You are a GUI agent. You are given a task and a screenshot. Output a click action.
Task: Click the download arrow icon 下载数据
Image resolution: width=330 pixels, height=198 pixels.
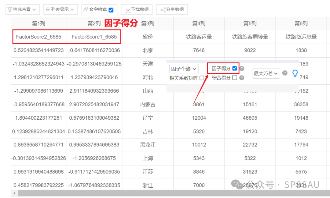click(x=128, y=9)
